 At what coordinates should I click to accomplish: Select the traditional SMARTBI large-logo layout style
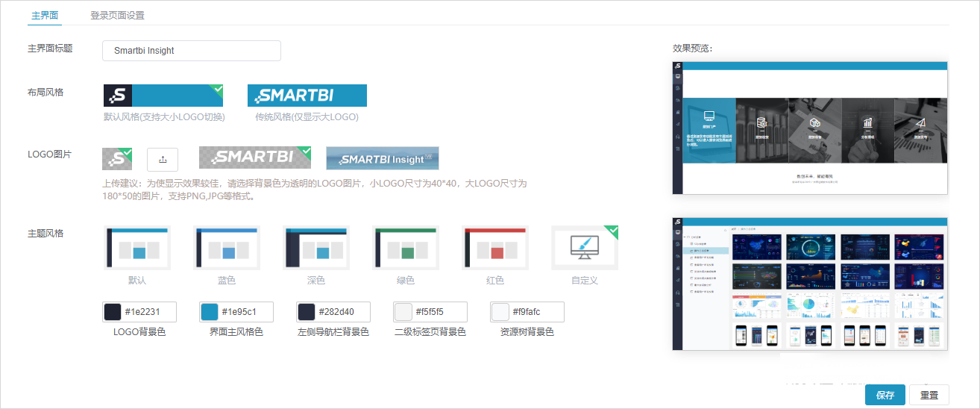point(307,96)
